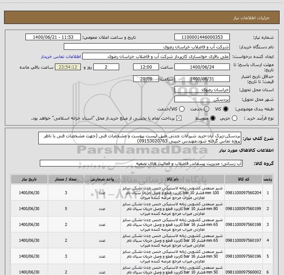Screen dimensions: 284x275
Task: Click the announcement date field 1400/06/21 - 11:53
Action: click(x=53, y=37)
